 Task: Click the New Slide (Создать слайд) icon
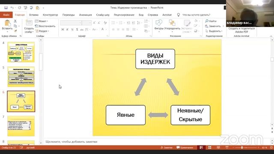tap(29, 23)
